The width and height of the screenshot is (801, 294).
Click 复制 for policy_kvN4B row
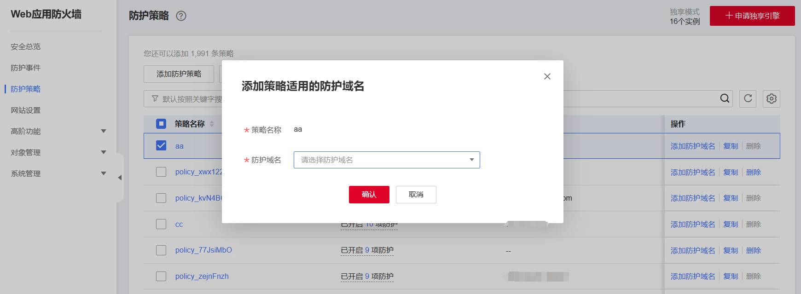(731, 198)
